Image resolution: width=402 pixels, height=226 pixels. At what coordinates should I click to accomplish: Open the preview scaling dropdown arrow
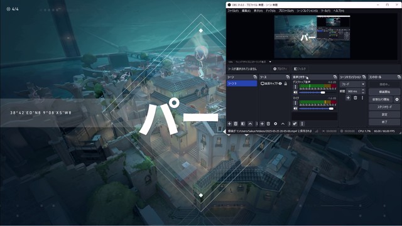(270, 62)
